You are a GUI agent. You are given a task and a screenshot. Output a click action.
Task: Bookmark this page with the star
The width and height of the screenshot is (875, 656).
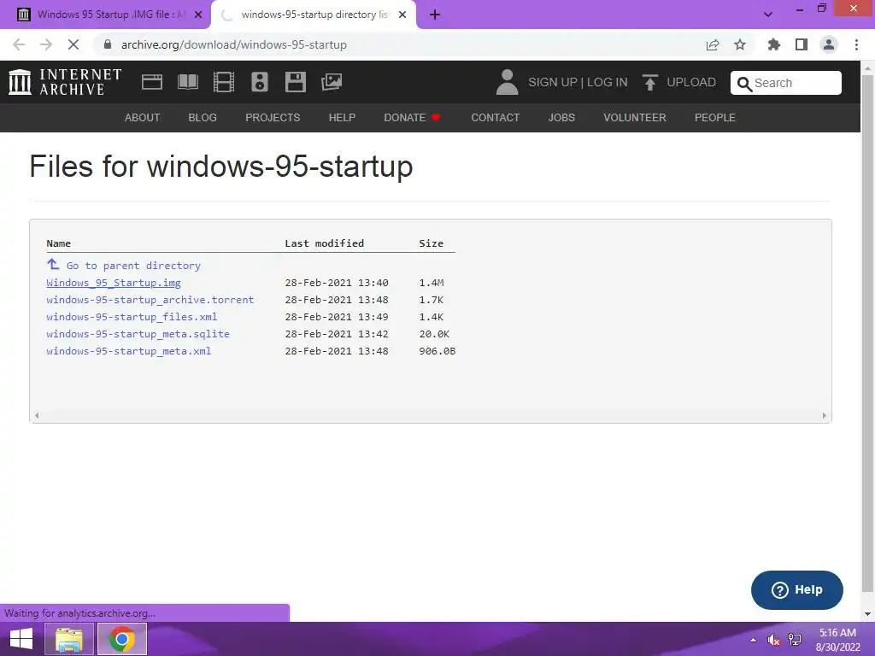pos(740,44)
